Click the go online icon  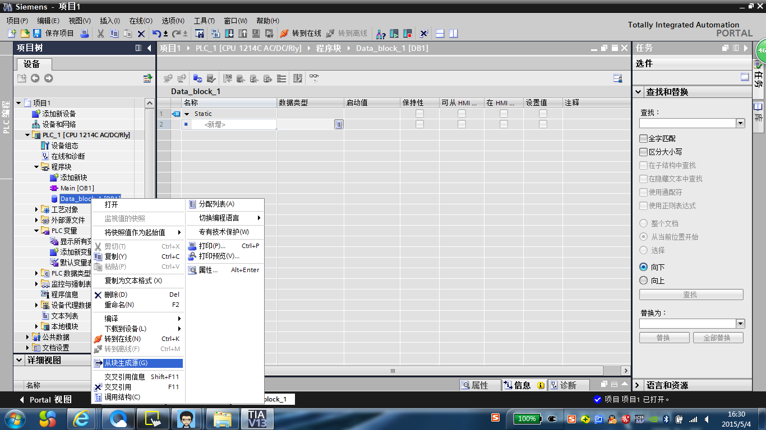[284, 34]
